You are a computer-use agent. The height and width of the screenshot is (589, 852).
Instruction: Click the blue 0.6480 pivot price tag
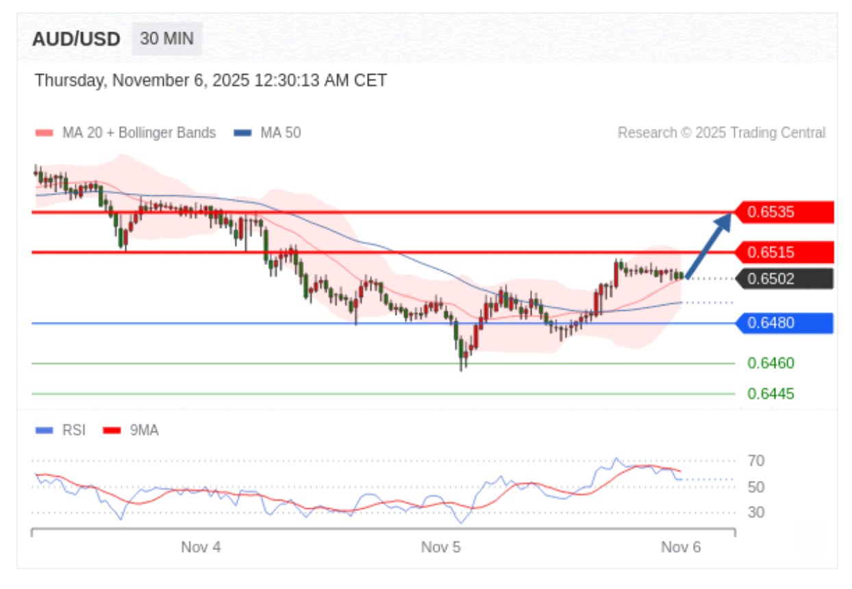[x=784, y=323]
